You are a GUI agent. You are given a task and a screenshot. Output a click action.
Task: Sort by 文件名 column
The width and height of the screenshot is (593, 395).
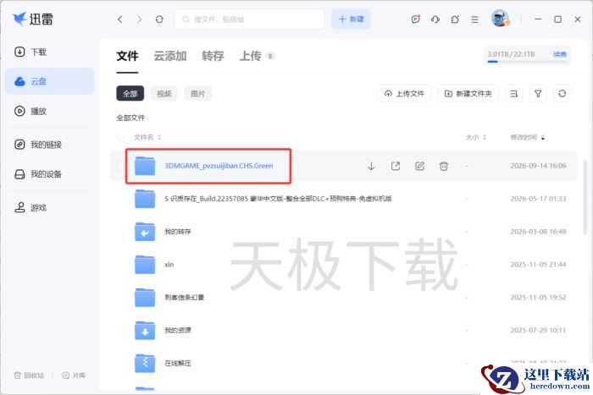click(147, 137)
